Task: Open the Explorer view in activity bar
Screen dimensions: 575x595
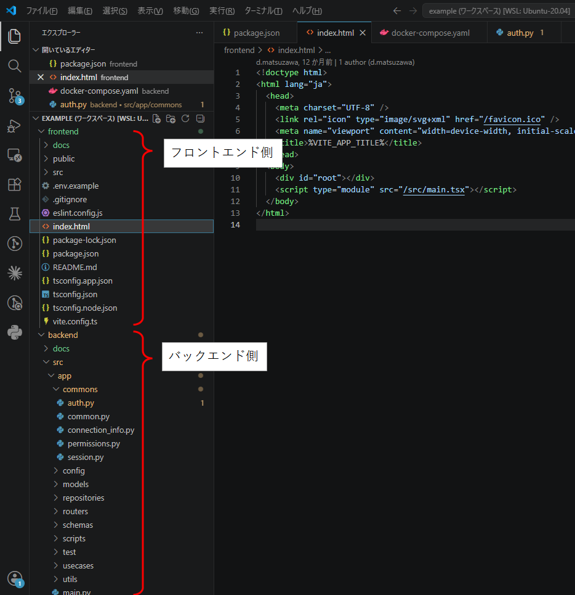Action: point(14,36)
